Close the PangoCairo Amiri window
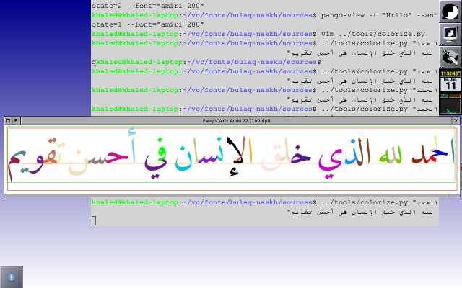The height and width of the screenshot is (288, 462). [456, 121]
